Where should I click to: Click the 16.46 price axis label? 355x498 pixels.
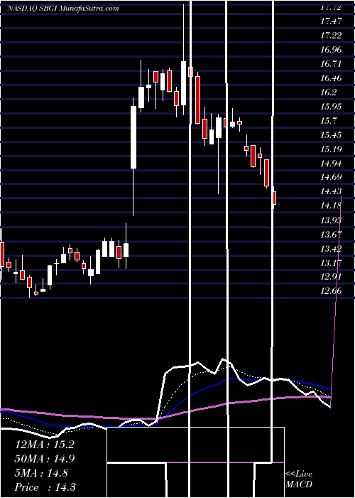[x=331, y=78]
